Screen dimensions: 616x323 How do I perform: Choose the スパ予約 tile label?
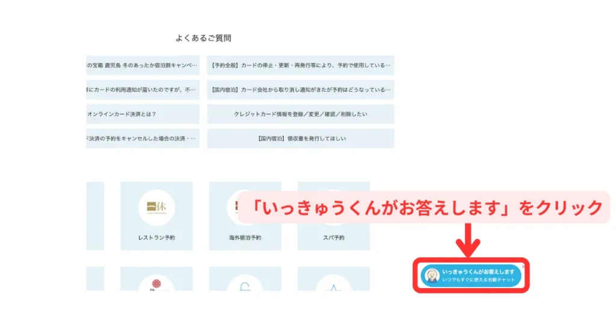333,238
